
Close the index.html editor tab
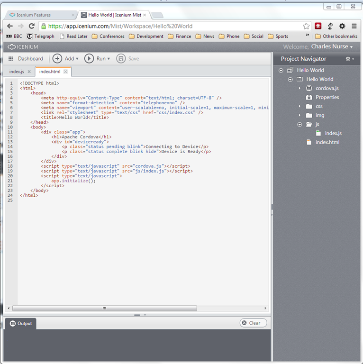point(66,72)
